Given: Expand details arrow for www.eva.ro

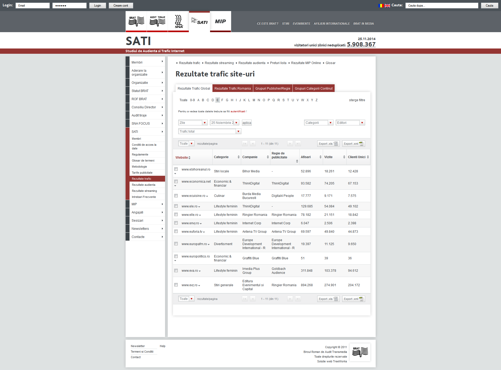Looking at the screenshot, I should tap(200, 271).
